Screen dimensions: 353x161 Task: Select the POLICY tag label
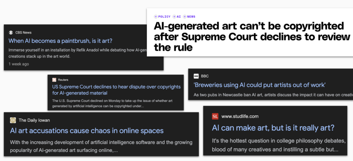[164, 16]
